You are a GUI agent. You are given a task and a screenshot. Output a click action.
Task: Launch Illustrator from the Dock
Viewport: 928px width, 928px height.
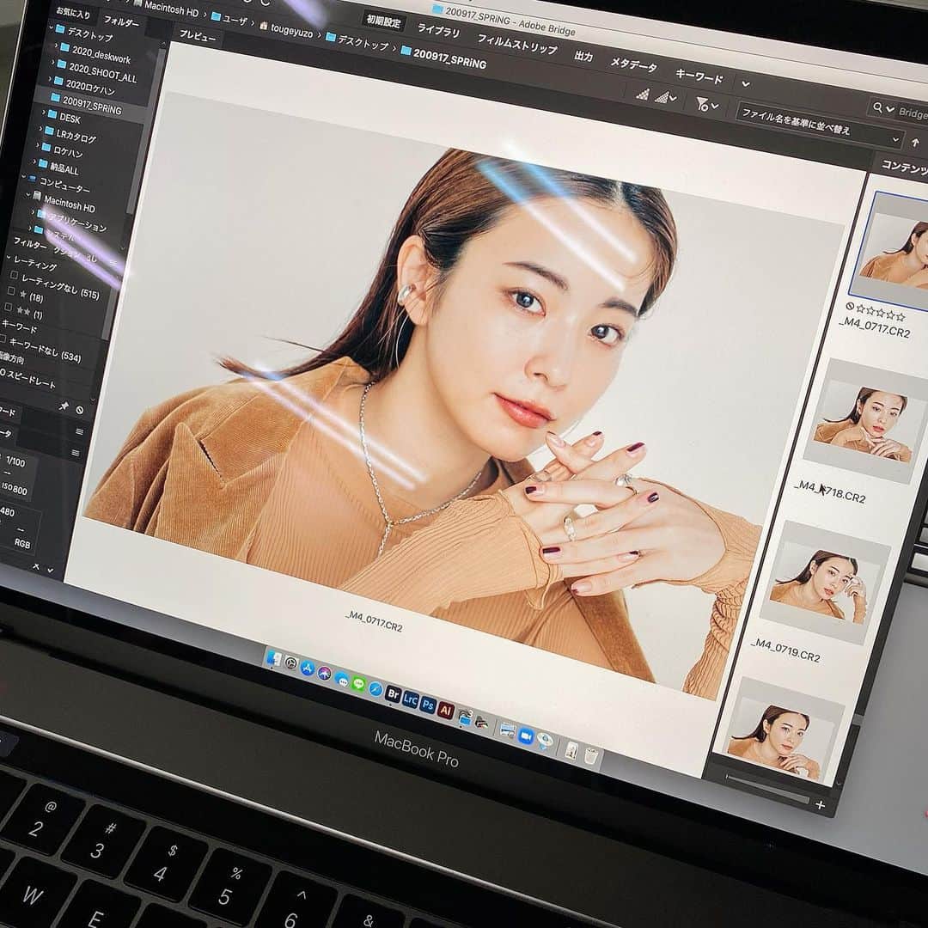[446, 711]
